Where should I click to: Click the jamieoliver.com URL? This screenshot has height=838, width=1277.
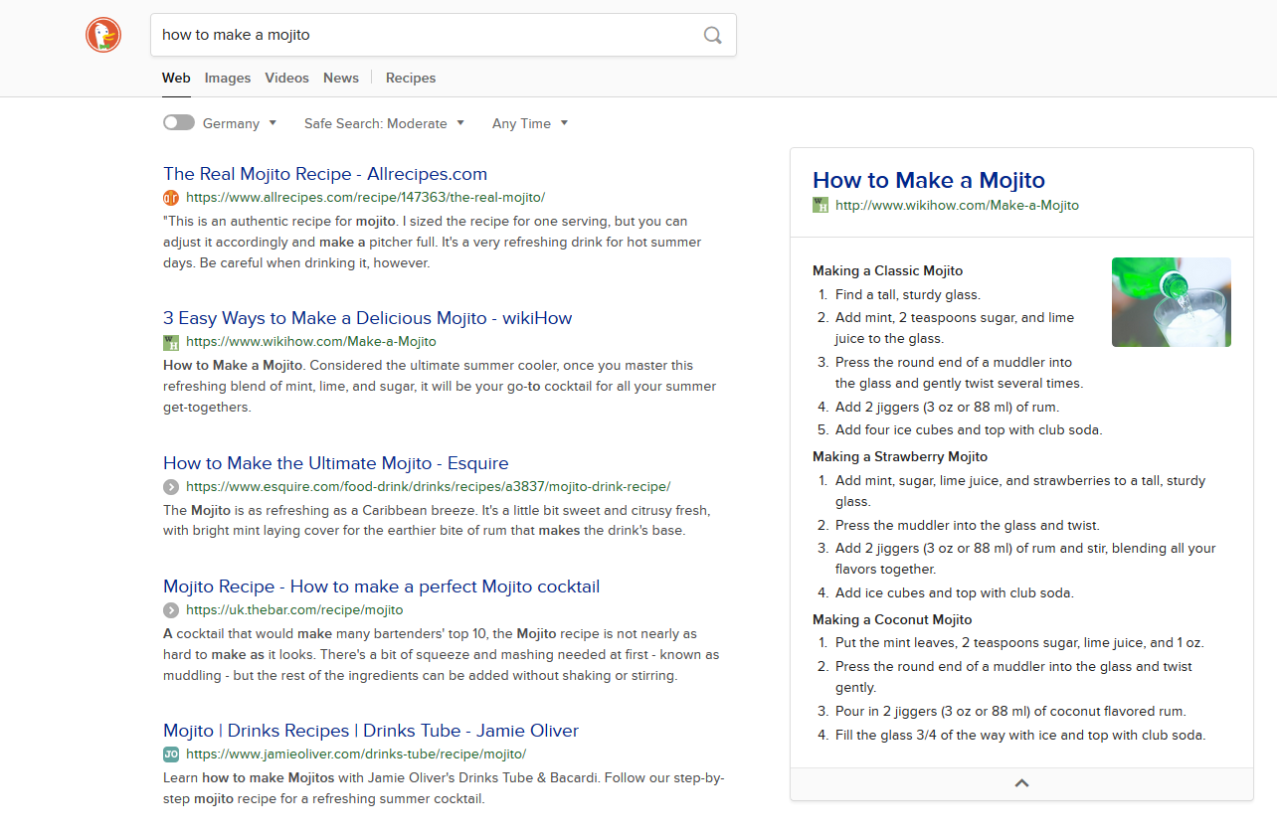point(356,754)
